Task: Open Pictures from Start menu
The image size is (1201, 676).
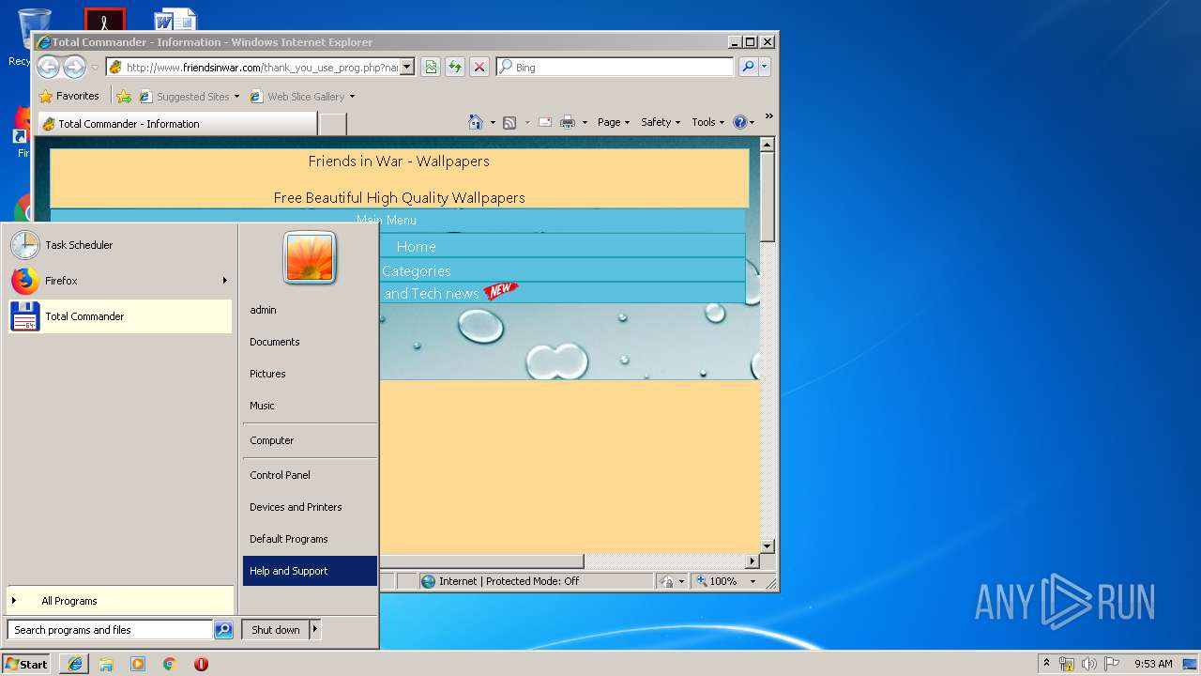Action: tap(310, 374)
